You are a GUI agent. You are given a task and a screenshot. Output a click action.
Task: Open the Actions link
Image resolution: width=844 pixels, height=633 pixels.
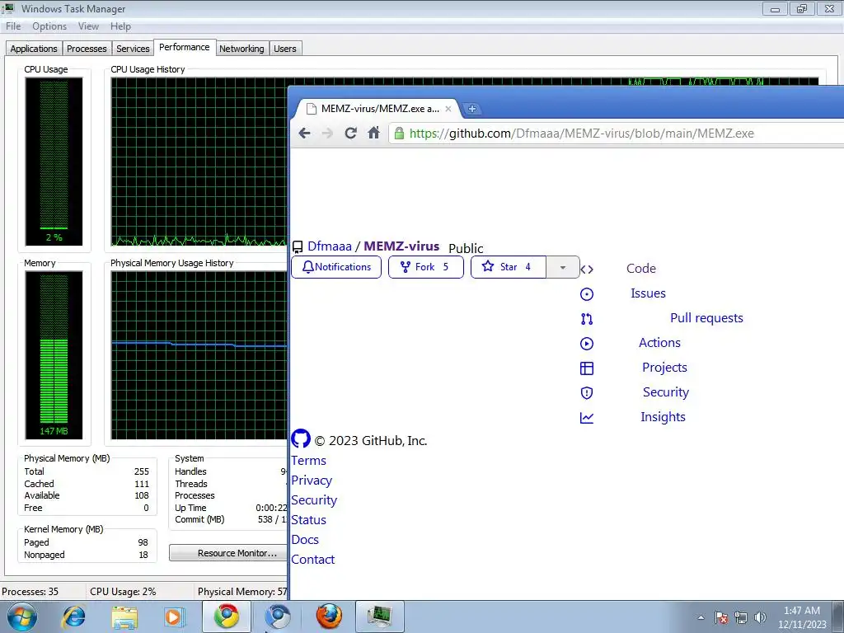click(659, 343)
